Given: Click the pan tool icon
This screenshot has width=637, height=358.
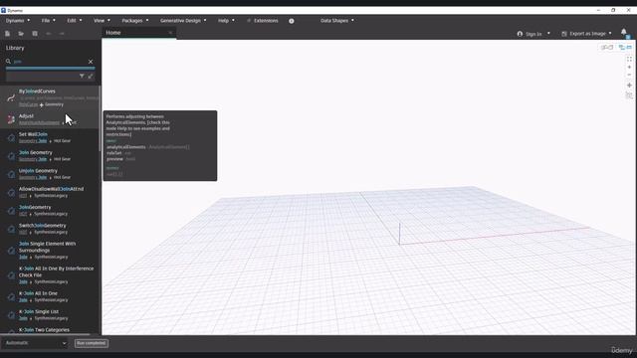Looking at the screenshot, I should [x=629, y=86].
